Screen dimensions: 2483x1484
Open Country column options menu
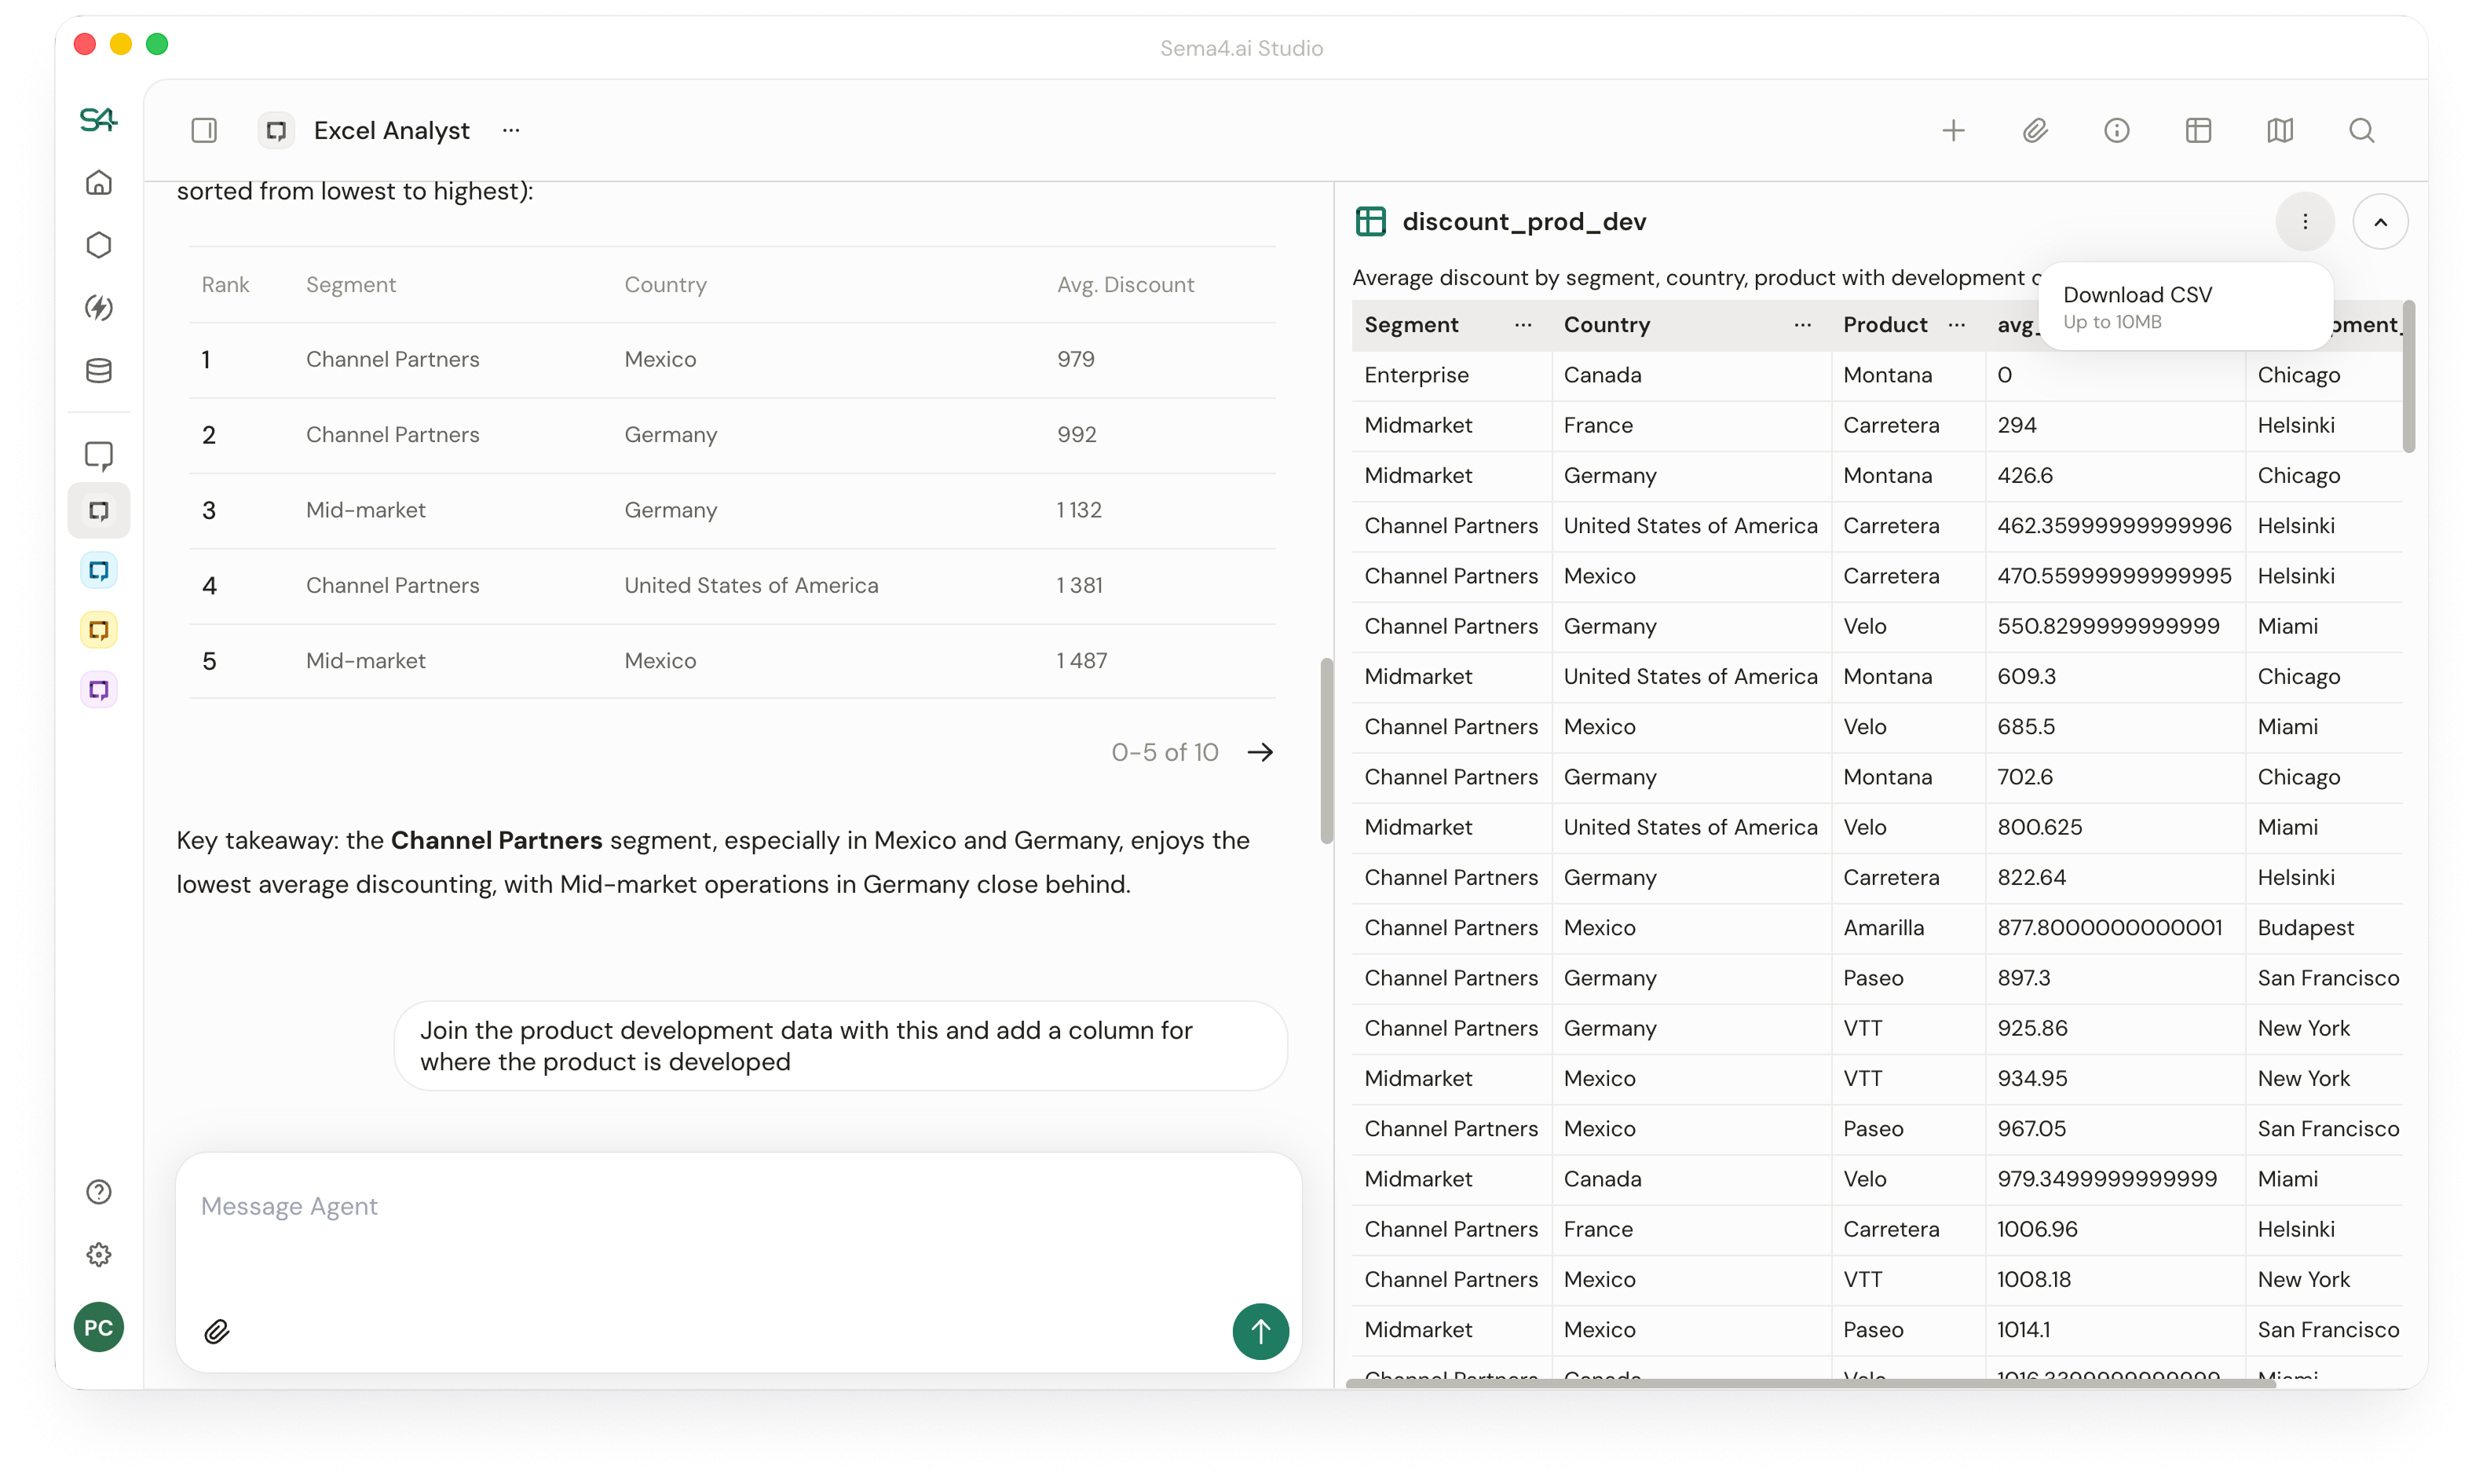pos(1803,325)
